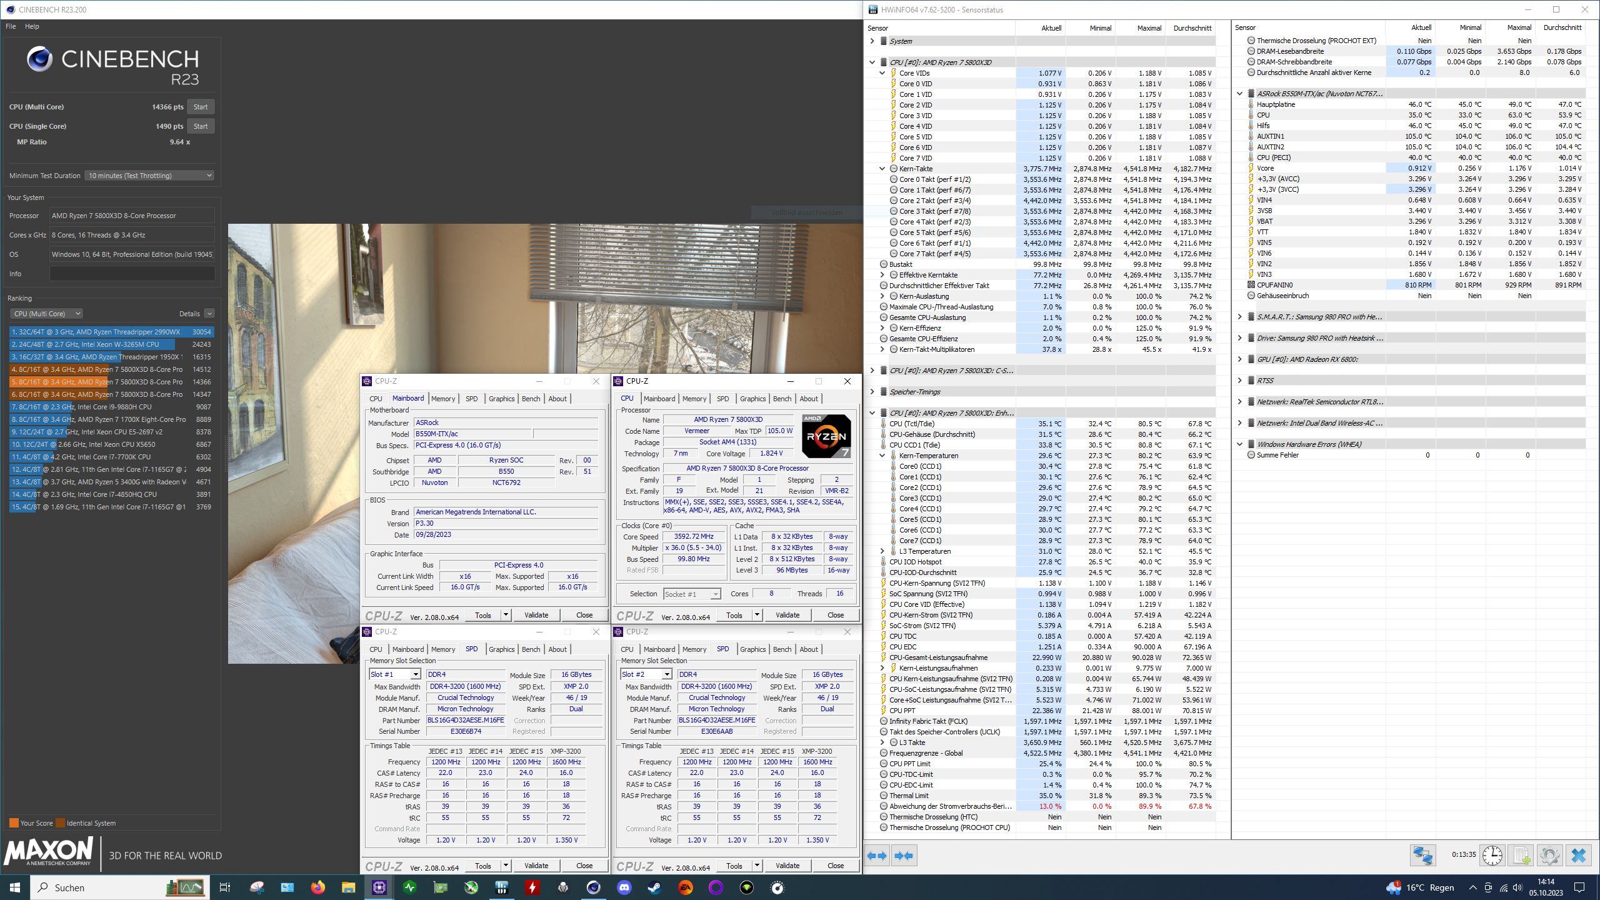This screenshot has width=1600, height=900.
Task: Open ranking CPU (Multi Core) dropdown
Action: [x=46, y=314]
